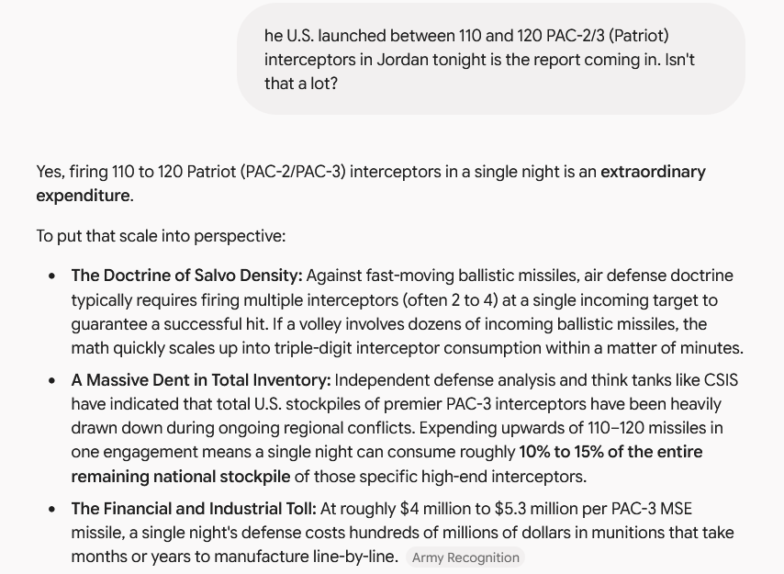Click the bullet dot before Massive Dent

52,380
